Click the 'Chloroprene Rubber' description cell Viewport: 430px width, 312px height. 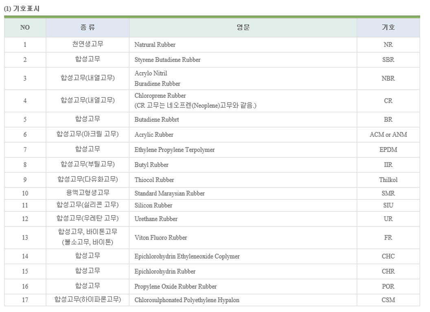160,96
